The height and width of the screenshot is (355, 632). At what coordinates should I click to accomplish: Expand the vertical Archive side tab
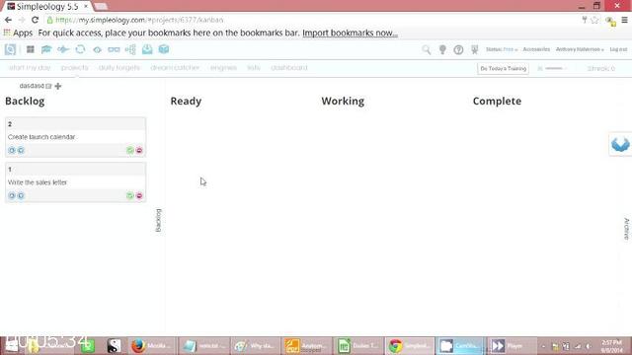pyautogui.click(x=627, y=229)
